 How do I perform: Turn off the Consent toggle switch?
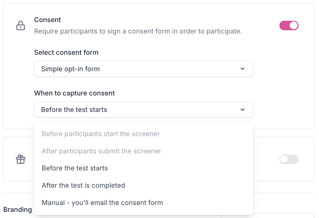point(289,26)
